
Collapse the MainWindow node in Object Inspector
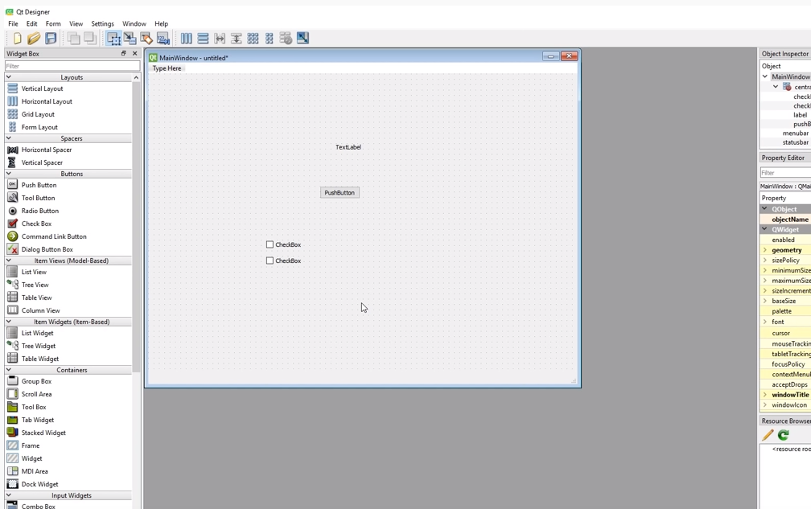765,76
